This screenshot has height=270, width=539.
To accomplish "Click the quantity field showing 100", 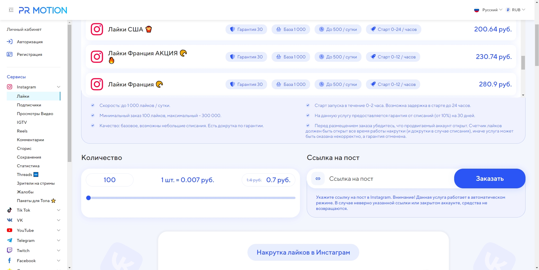I will [x=110, y=180].
